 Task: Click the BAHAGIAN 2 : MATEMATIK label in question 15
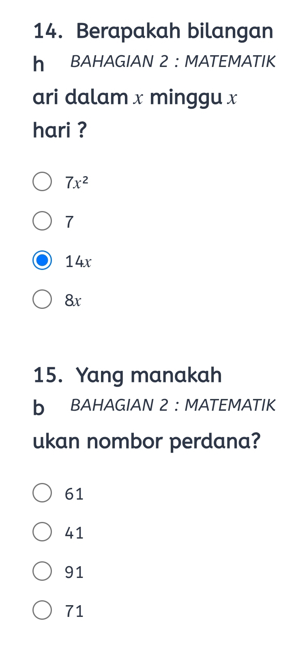click(173, 405)
